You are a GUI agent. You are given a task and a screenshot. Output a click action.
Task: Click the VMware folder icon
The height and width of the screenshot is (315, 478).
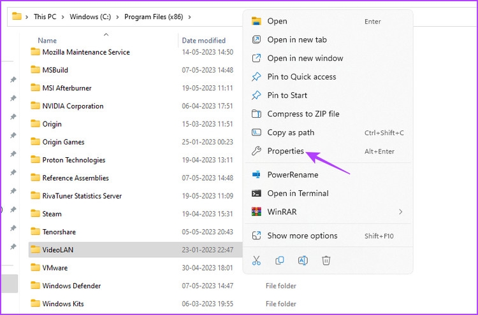coord(35,267)
